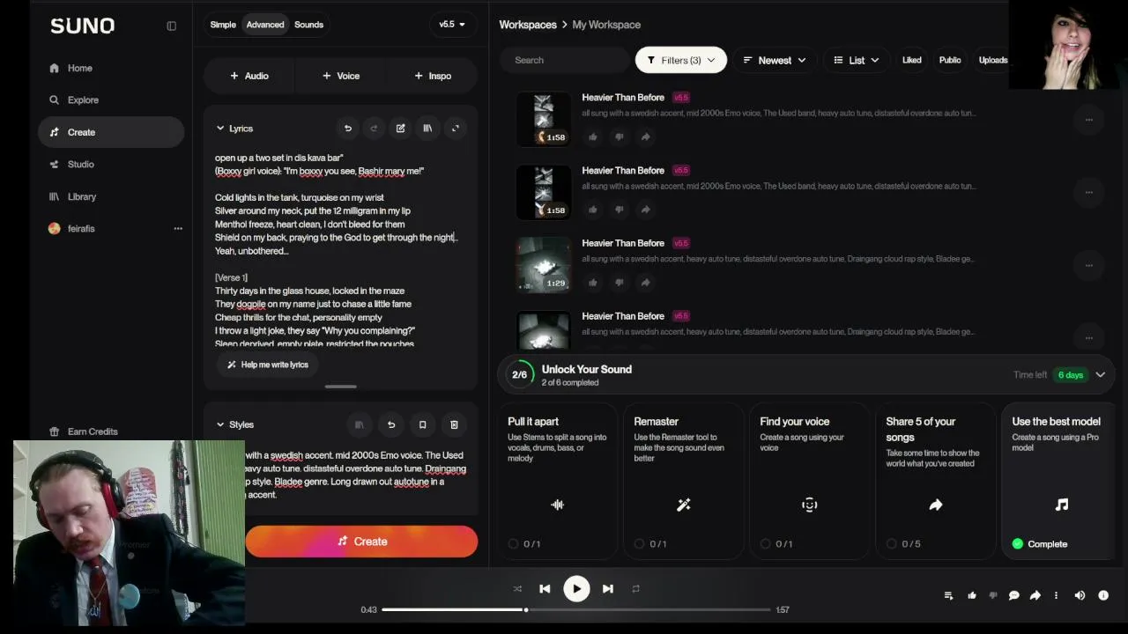1128x634 pixels.
Task: Open the Workspaces breadcrumb link
Action: tap(528, 25)
